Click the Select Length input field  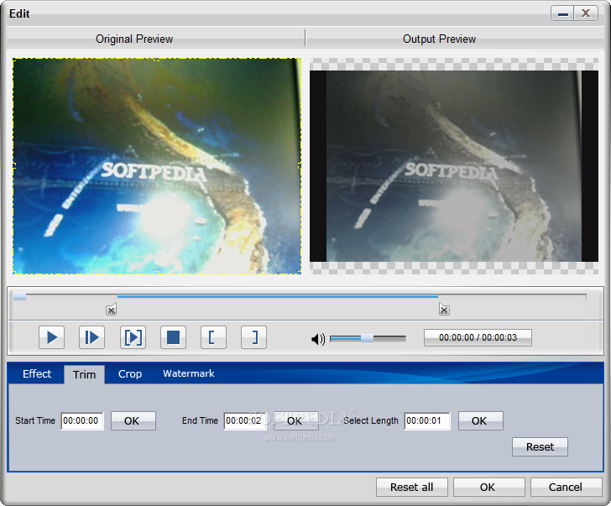[x=427, y=420]
